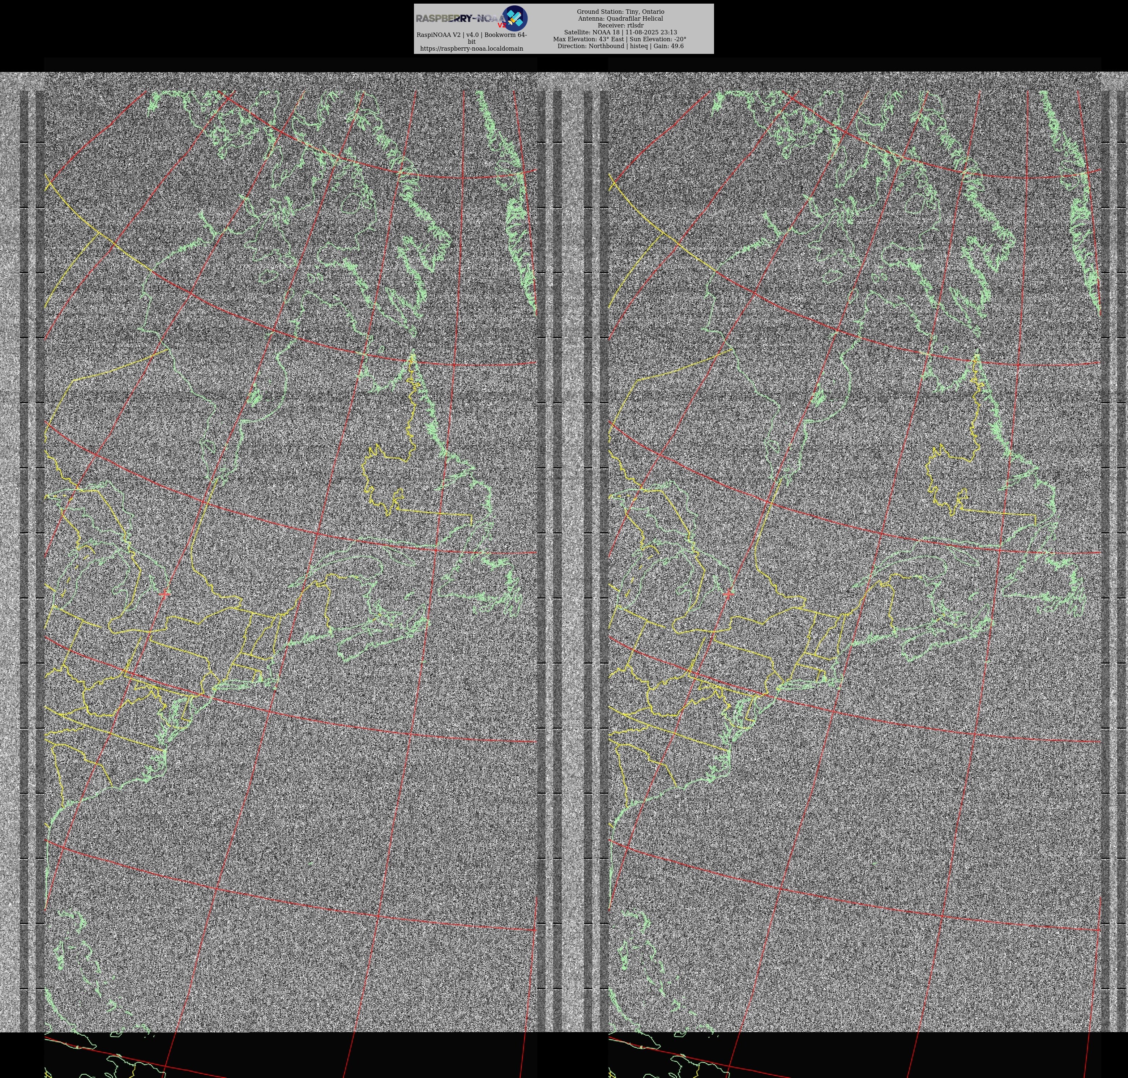
Task: Click the Antenna: Quadrafilar Helical line
Action: [620, 18]
